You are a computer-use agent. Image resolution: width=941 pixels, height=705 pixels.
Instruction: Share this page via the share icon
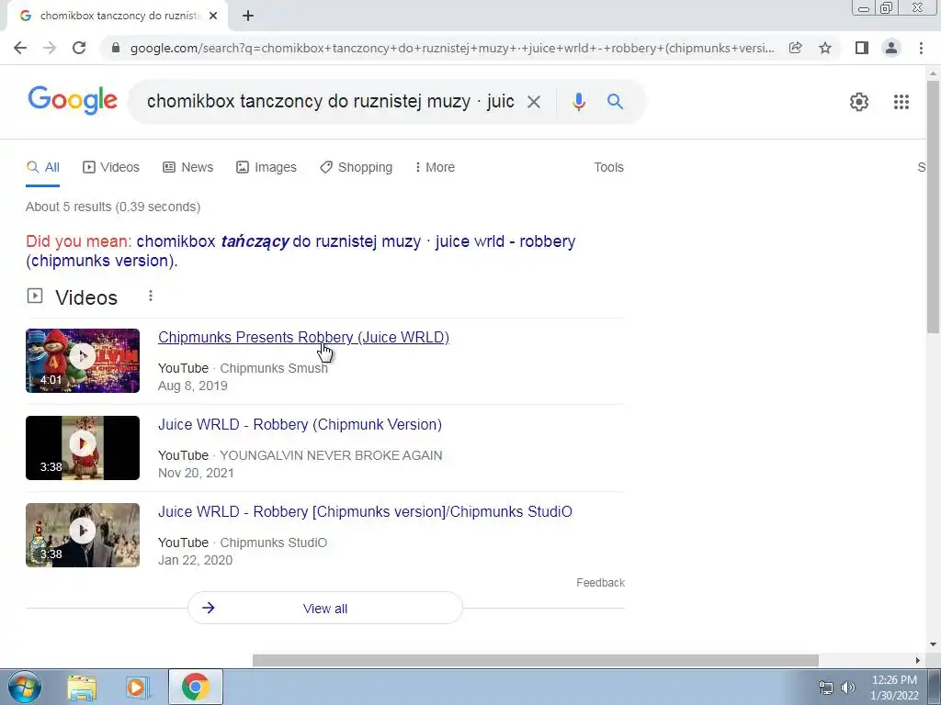tap(795, 48)
